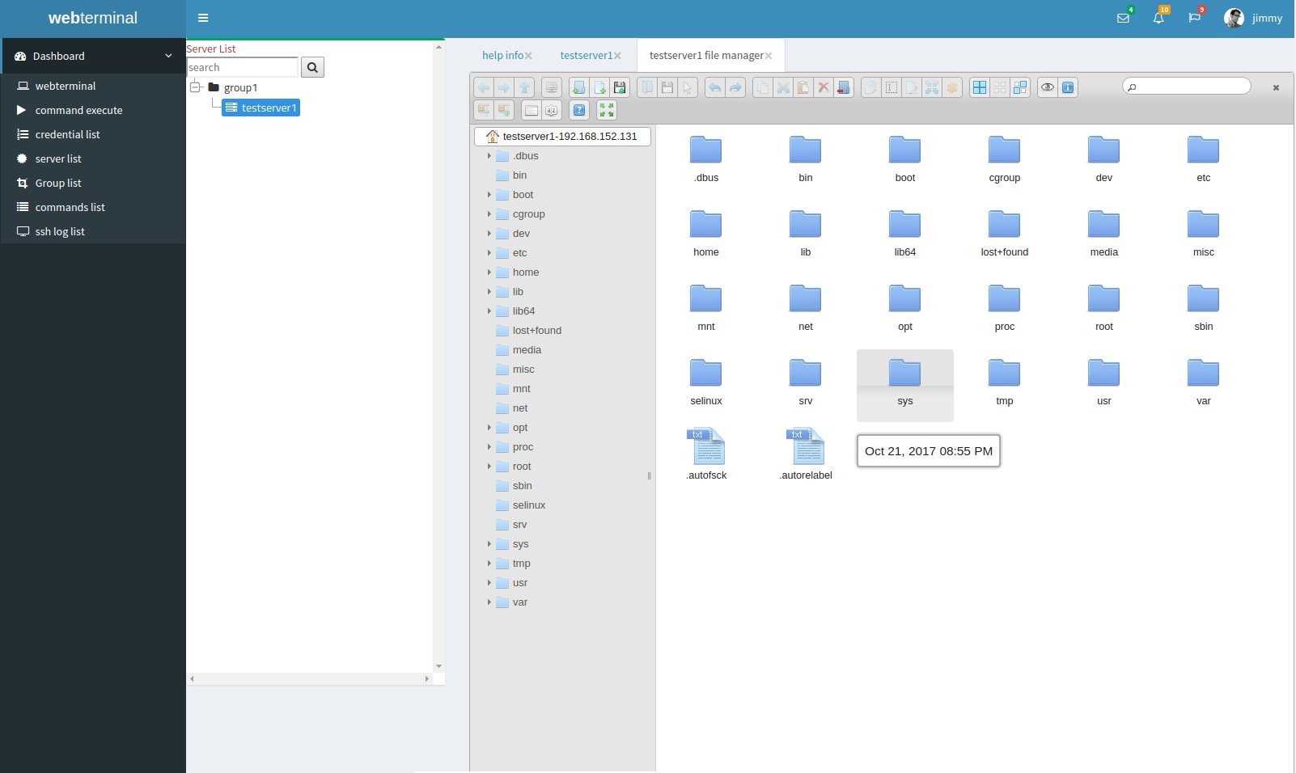Click the blue info icon
This screenshot has width=1296, height=773.
tap(1068, 87)
